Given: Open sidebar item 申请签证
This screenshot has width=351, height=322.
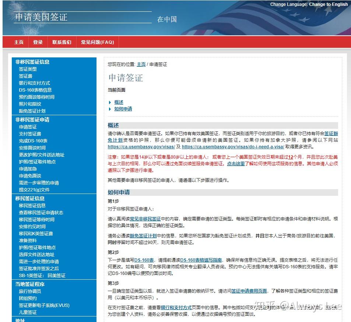Looking at the screenshot, I should point(28,127).
